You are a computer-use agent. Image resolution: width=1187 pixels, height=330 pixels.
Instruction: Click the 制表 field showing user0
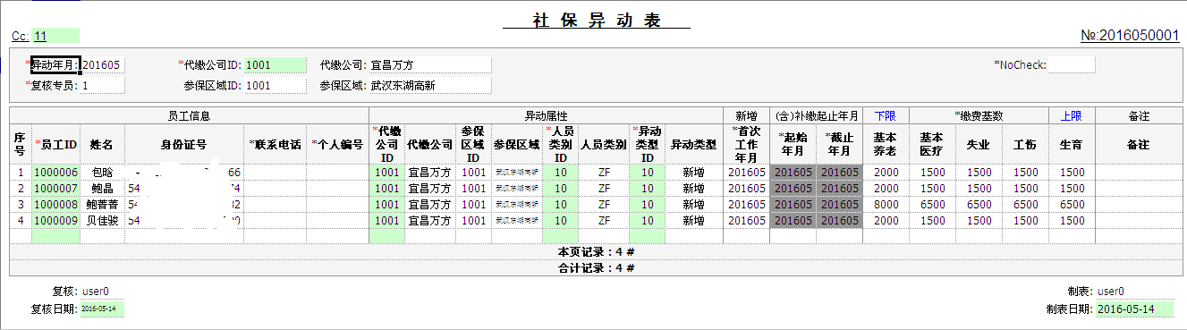click(x=1135, y=291)
